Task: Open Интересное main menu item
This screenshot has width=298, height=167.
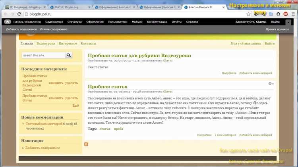Action: 68,44
